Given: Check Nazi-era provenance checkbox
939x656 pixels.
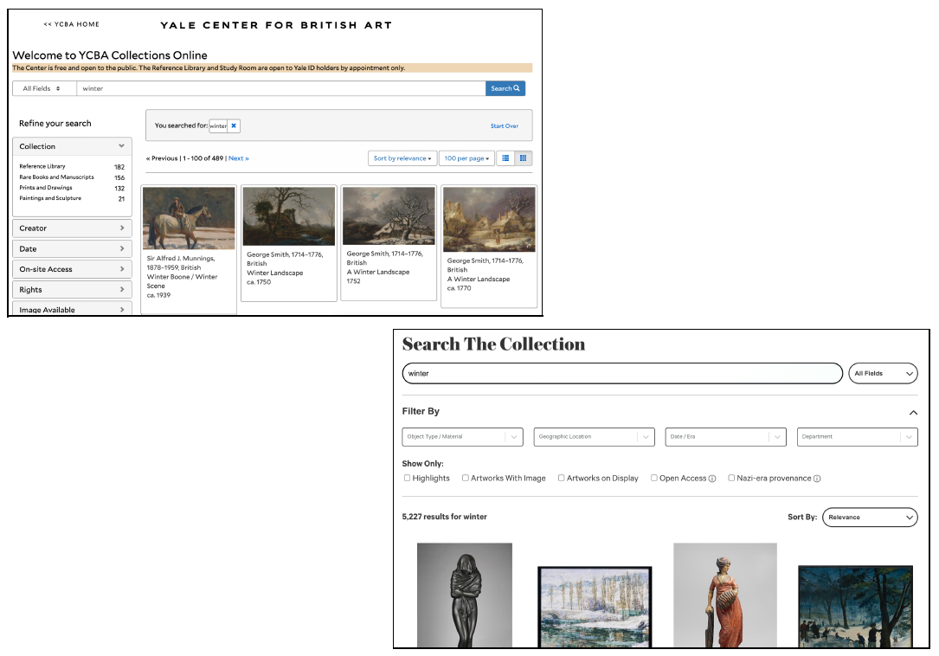Looking at the screenshot, I should (731, 478).
